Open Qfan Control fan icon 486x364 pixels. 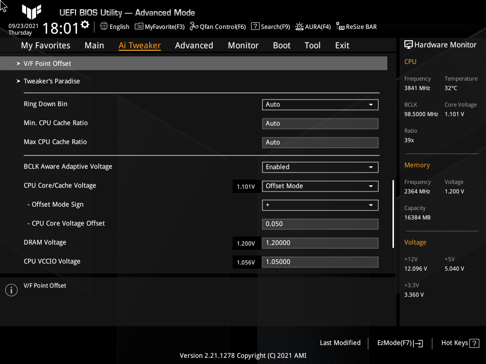[194, 27]
